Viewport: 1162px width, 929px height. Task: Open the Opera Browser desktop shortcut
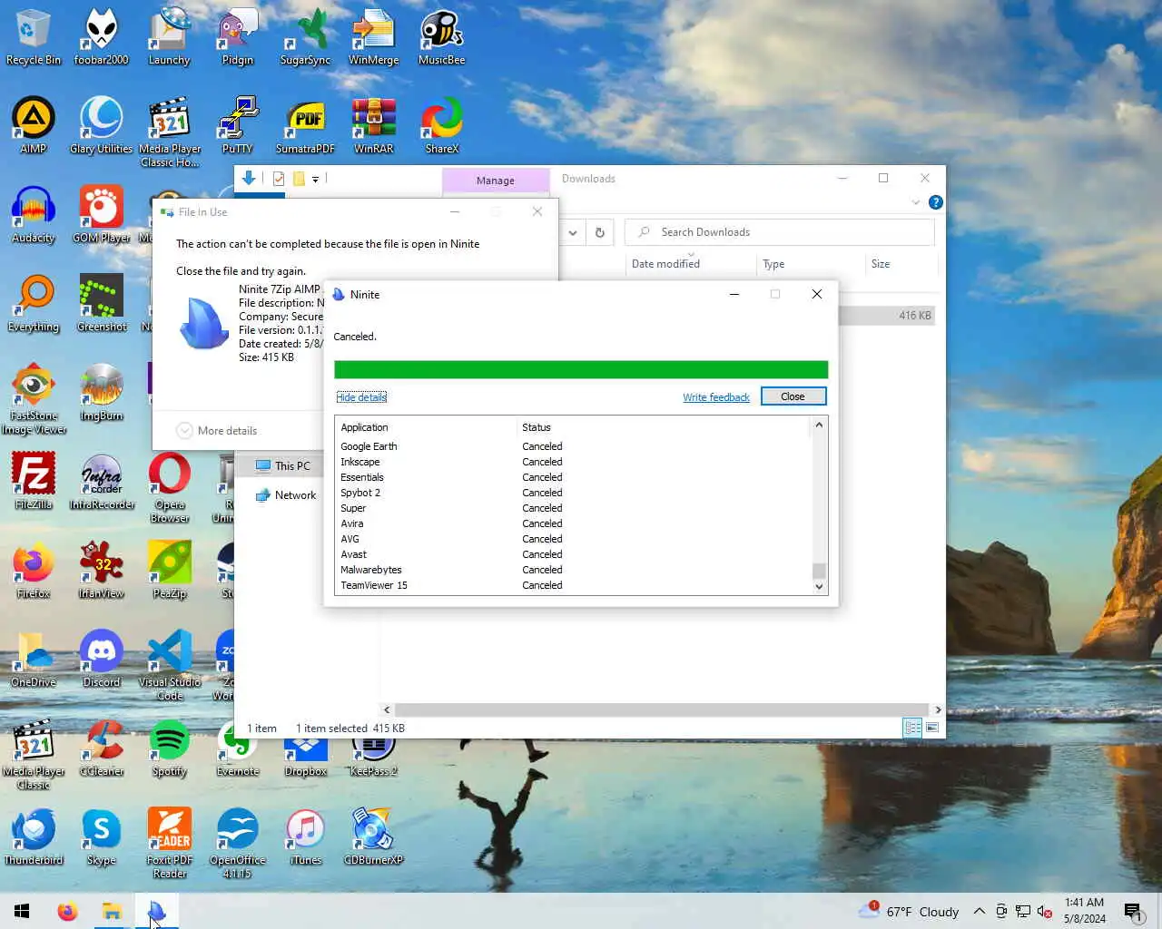pyautogui.click(x=169, y=487)
